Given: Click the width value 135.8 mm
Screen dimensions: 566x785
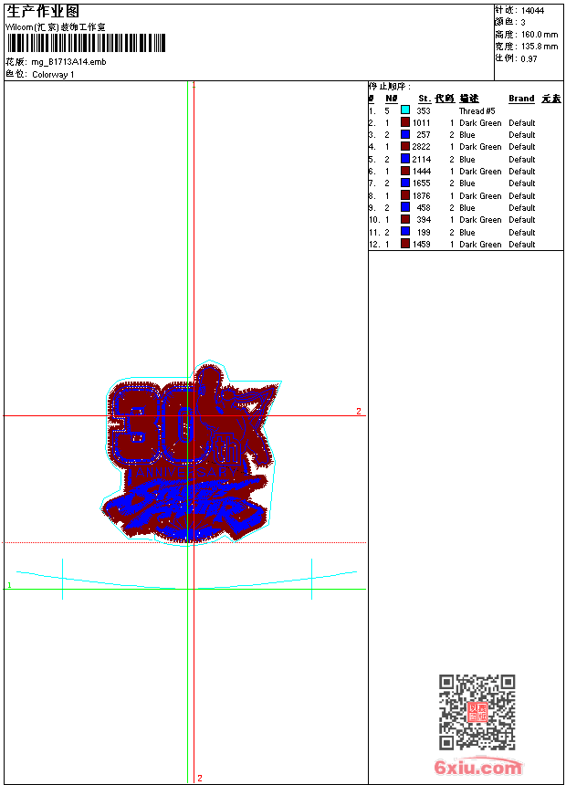Looking at the screenshot, I should (540, 47).
